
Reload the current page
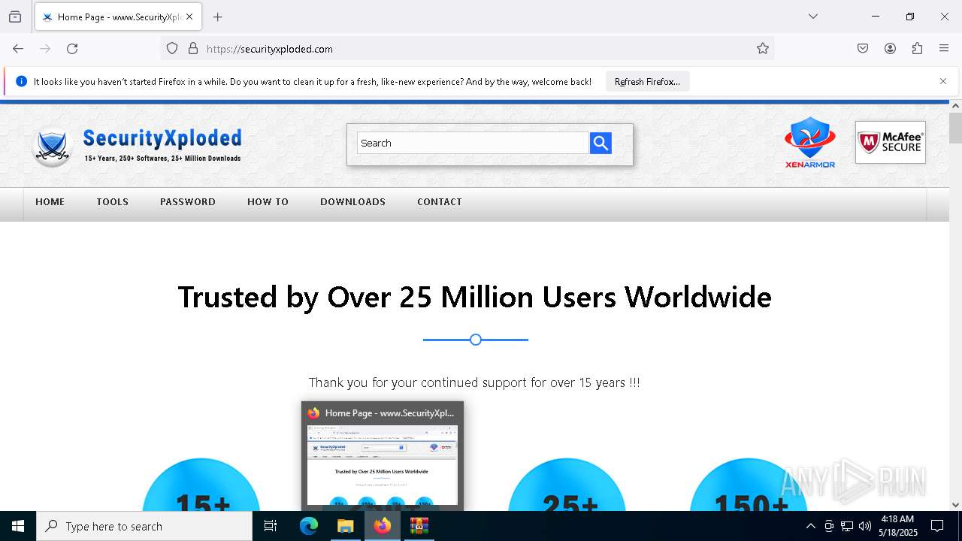coord(72,48)
